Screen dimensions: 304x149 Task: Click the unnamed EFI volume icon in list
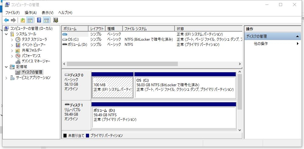pyautogui.click(x=65, y=34)
